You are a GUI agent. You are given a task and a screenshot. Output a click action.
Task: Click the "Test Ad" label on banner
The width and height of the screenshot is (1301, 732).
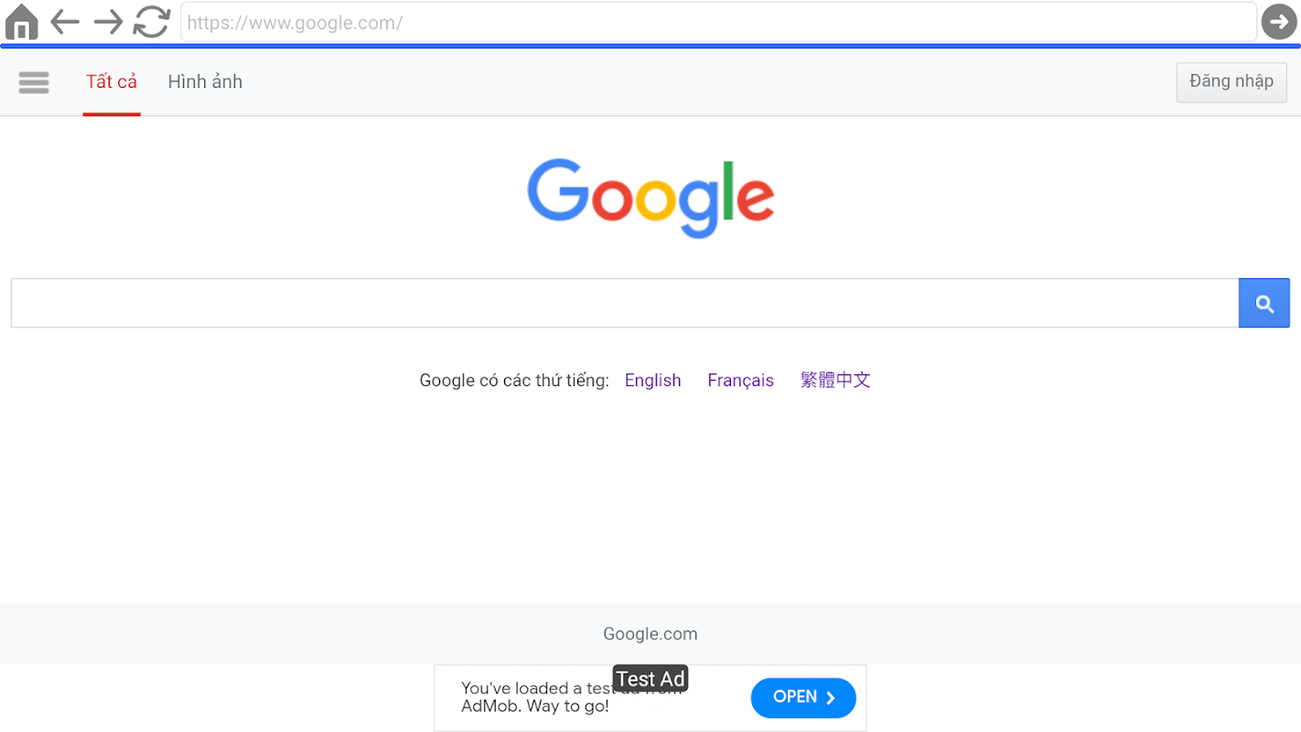(650, 679)
